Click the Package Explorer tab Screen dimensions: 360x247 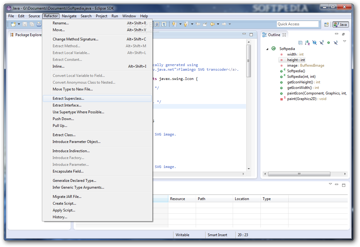point(26,35)
